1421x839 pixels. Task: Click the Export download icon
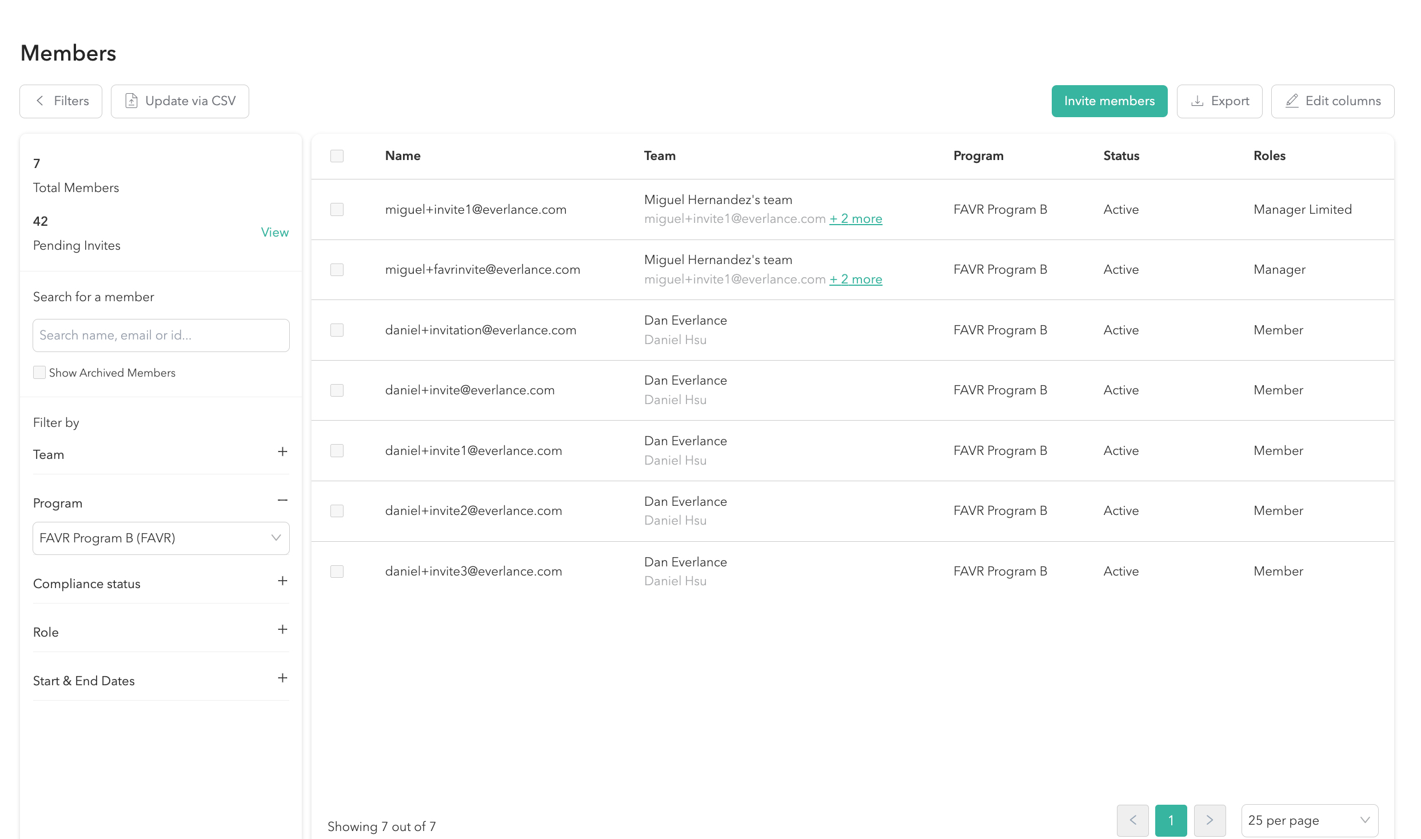pyautogui.click(x=1197, y=101)
